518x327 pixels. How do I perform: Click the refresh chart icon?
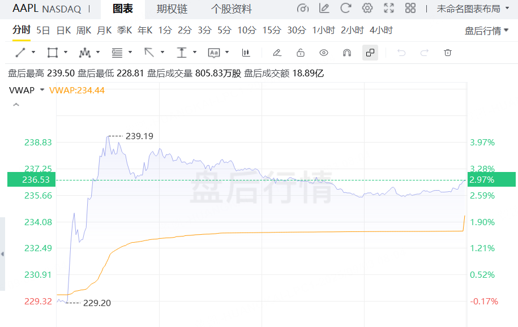345,8
